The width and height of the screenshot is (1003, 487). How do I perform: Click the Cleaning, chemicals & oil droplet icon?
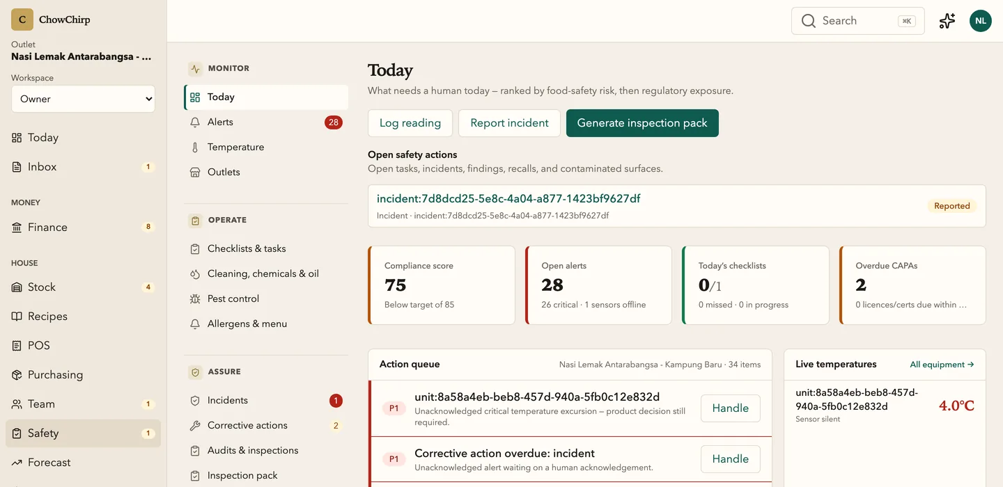(195, 274)
